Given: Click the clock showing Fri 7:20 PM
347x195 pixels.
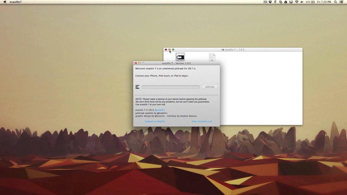Looking at the screenshot, I should click(324, 2).
